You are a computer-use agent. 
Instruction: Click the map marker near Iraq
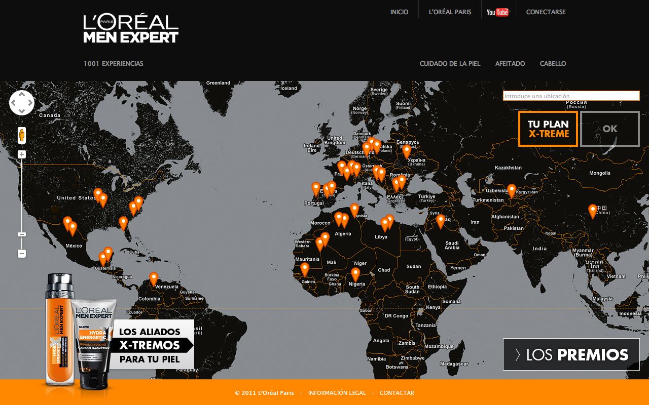[441, 221]
